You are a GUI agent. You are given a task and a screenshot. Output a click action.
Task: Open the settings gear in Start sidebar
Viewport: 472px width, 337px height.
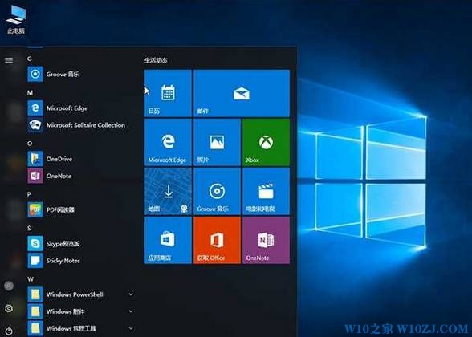9,308
